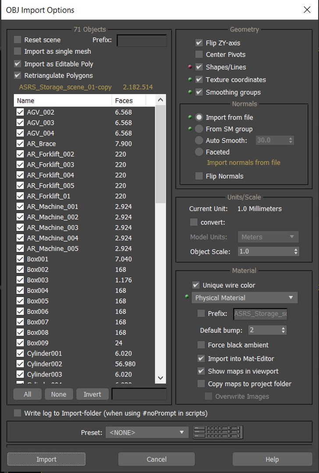The image size is (319, 473).
Task: Enable Write log to Import-folder
Action: point(18,413)
